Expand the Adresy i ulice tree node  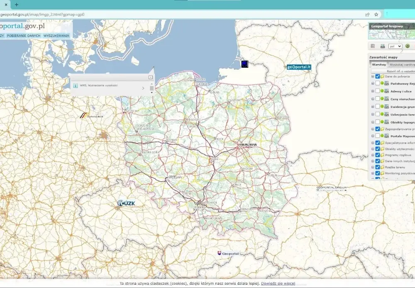(x=373, y=91)
